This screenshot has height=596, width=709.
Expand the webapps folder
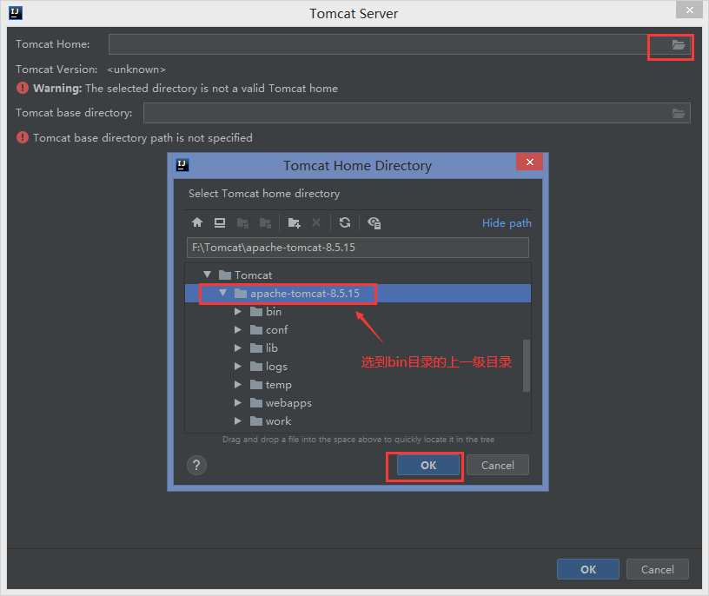pyautogui.click(x=238, y=402)
